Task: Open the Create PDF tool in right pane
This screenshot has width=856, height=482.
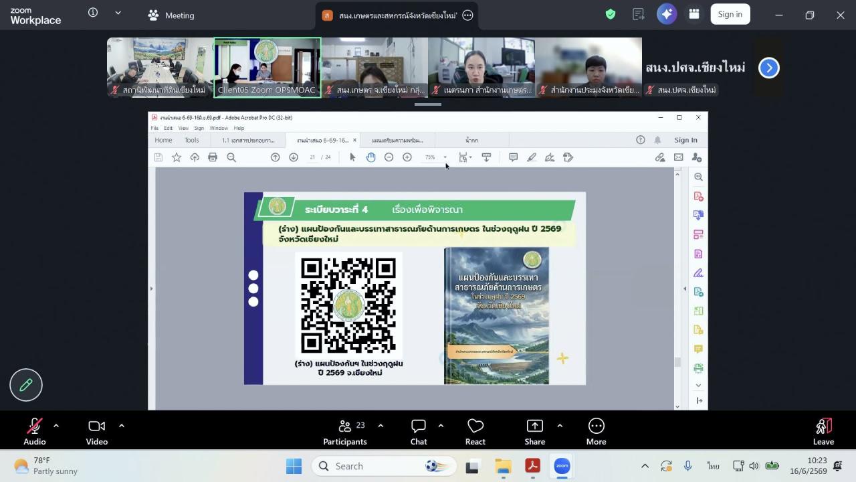Action: [x=698, y=196]
